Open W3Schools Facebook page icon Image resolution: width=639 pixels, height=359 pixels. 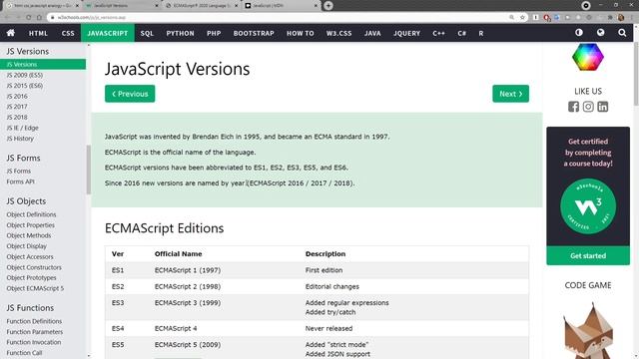[573, 107]
